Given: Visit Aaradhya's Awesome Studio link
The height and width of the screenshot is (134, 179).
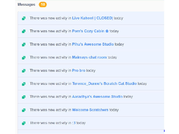Looking at the screenshot, I should pyautogui.click(x=97, y=96).
